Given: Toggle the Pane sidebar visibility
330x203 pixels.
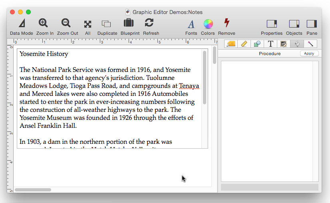Looking at the screenshot, I should [312, 24].
